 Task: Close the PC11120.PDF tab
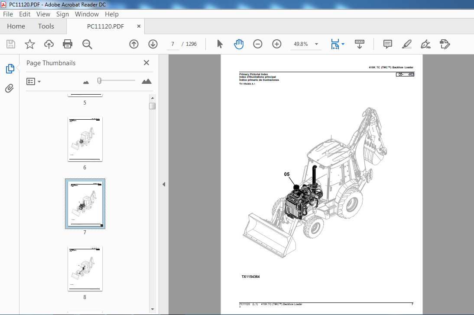[x=139, y=26]
